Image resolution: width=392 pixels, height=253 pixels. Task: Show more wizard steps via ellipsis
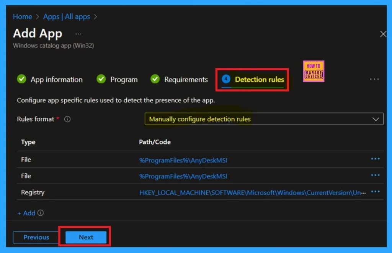pyautogui.click(x=374, y=79)
